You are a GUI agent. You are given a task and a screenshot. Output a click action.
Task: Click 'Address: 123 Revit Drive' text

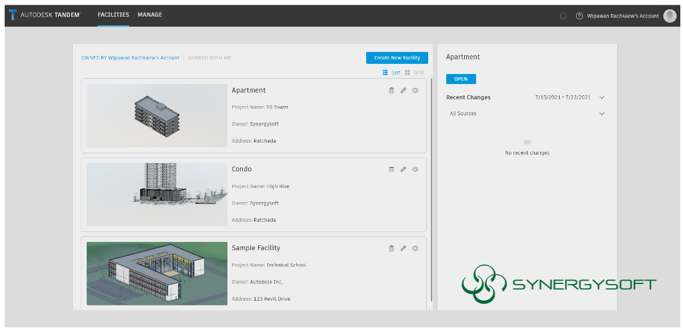[x=261, y=299]
